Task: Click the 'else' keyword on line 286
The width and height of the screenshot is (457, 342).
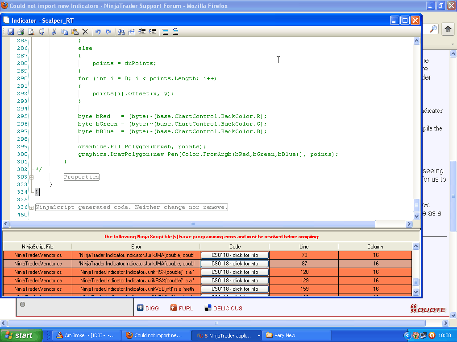Action: [x=85, y=48]
